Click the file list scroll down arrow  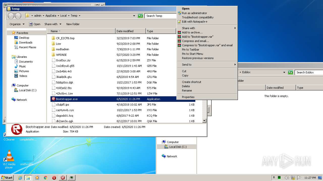pyautogui.click(x=204, y=121)
